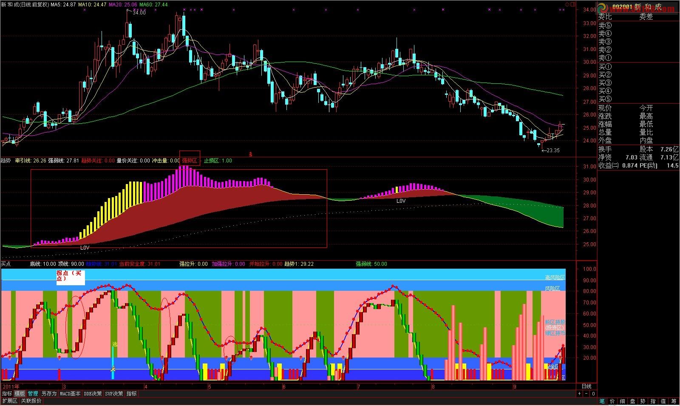Open the 指标 tab right of SUP决策
The width and height of the screenshot is (680, 406).
point(132,394)
